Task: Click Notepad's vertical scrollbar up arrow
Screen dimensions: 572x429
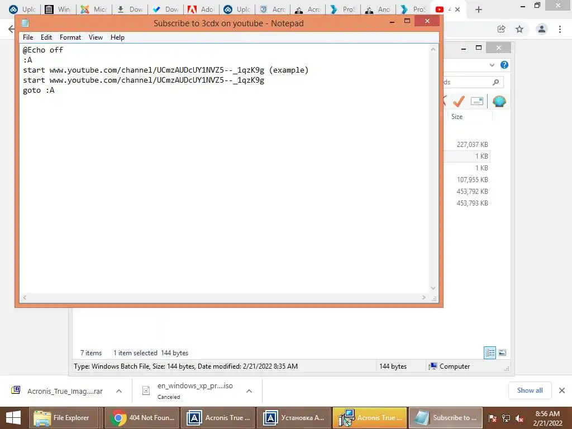Action: pos(433,49)
